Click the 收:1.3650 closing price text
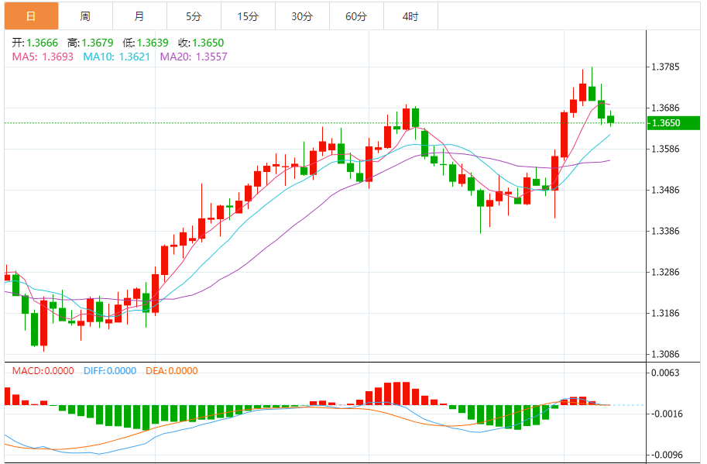This screenshot has height=464, width=707. click(x=201, y=43)
